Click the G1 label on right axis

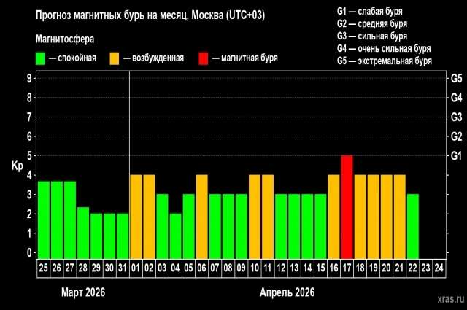pyautogui.click(x=458, y=155)
